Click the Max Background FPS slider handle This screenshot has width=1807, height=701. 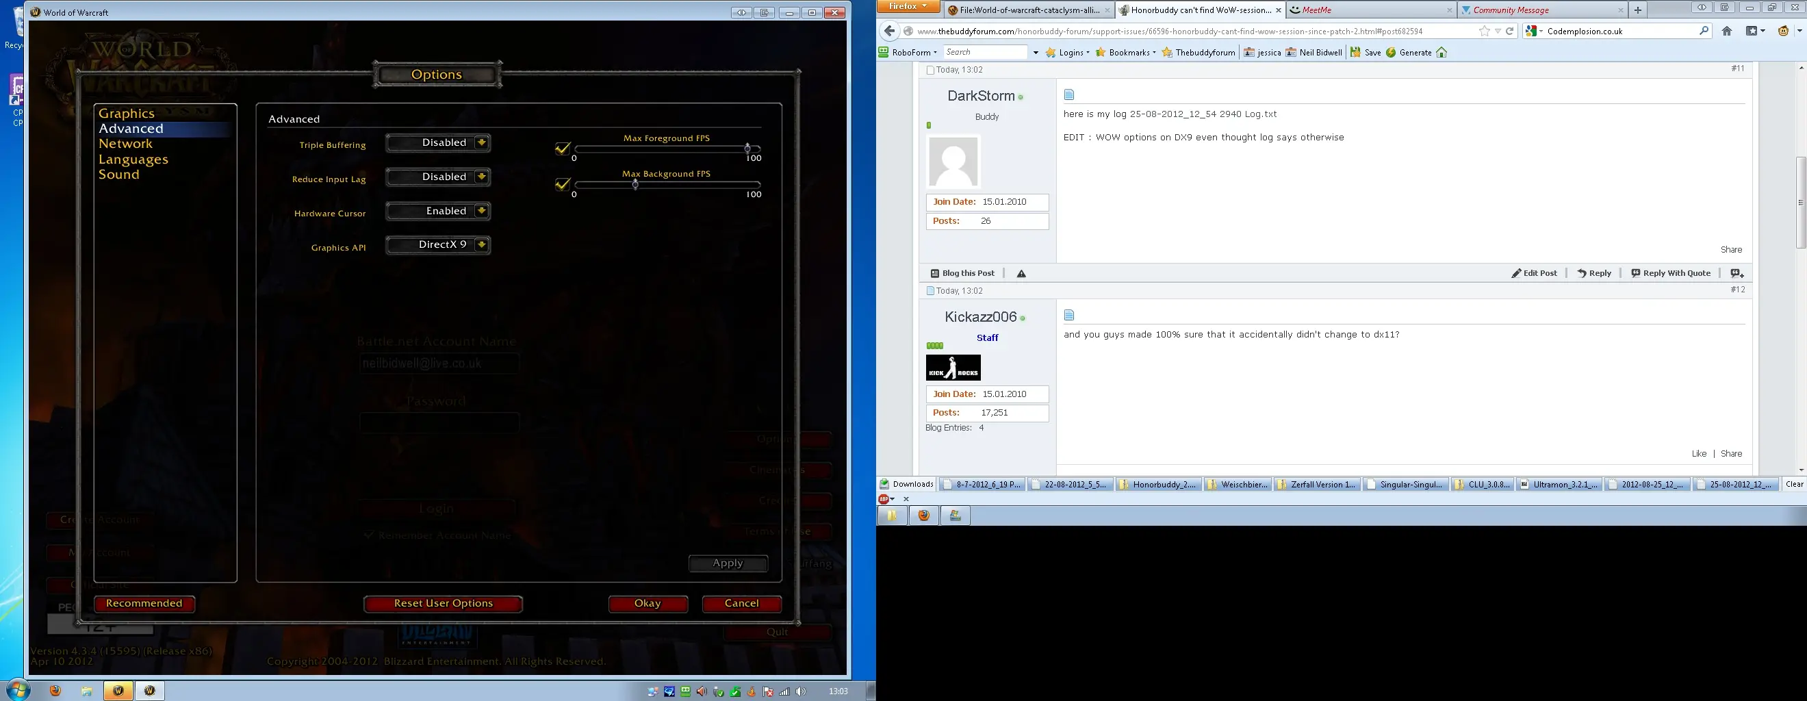(636, 184)
